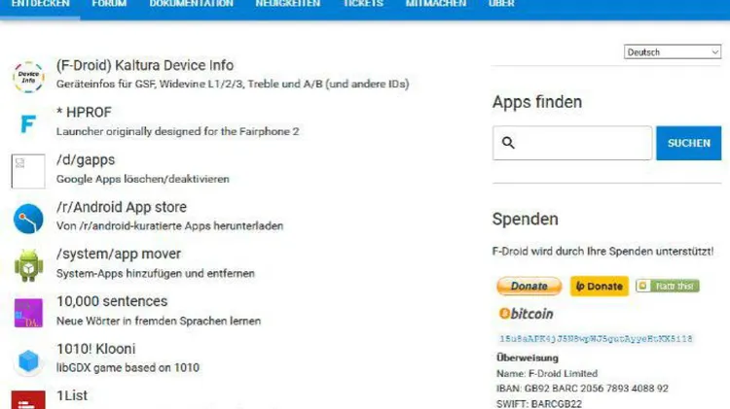Image resolution: width=730 pixels, height=409 pixels.
Task: Click the orange PayPal Donate button
Action: point(529,286)
